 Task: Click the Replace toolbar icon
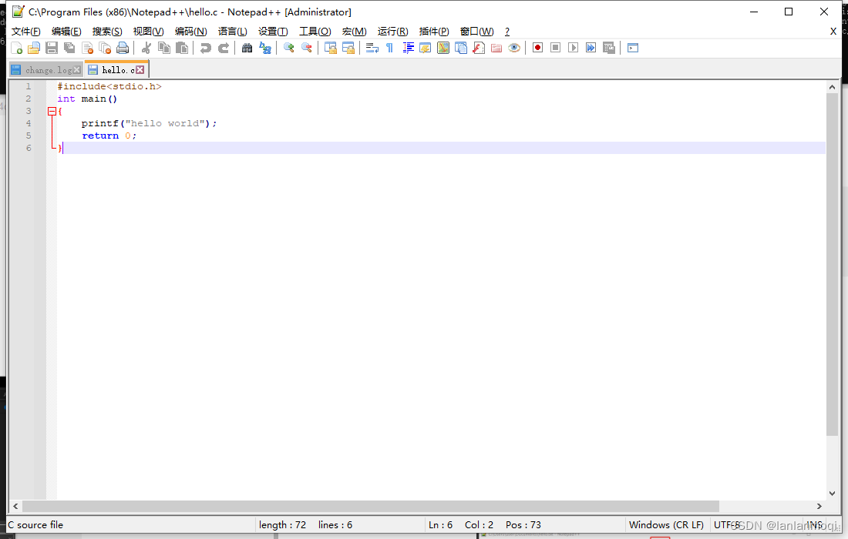(264, 48)
